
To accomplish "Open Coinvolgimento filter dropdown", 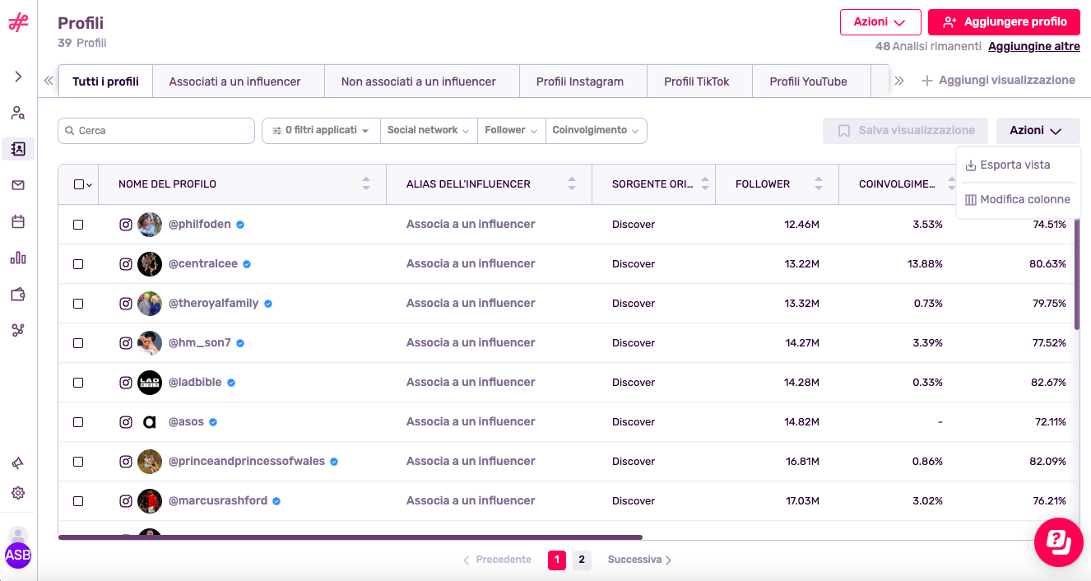I will click(596, 130).
